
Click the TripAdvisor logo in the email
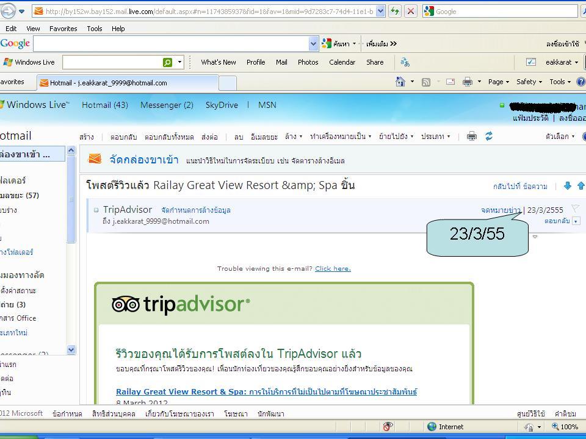[181, 305]
